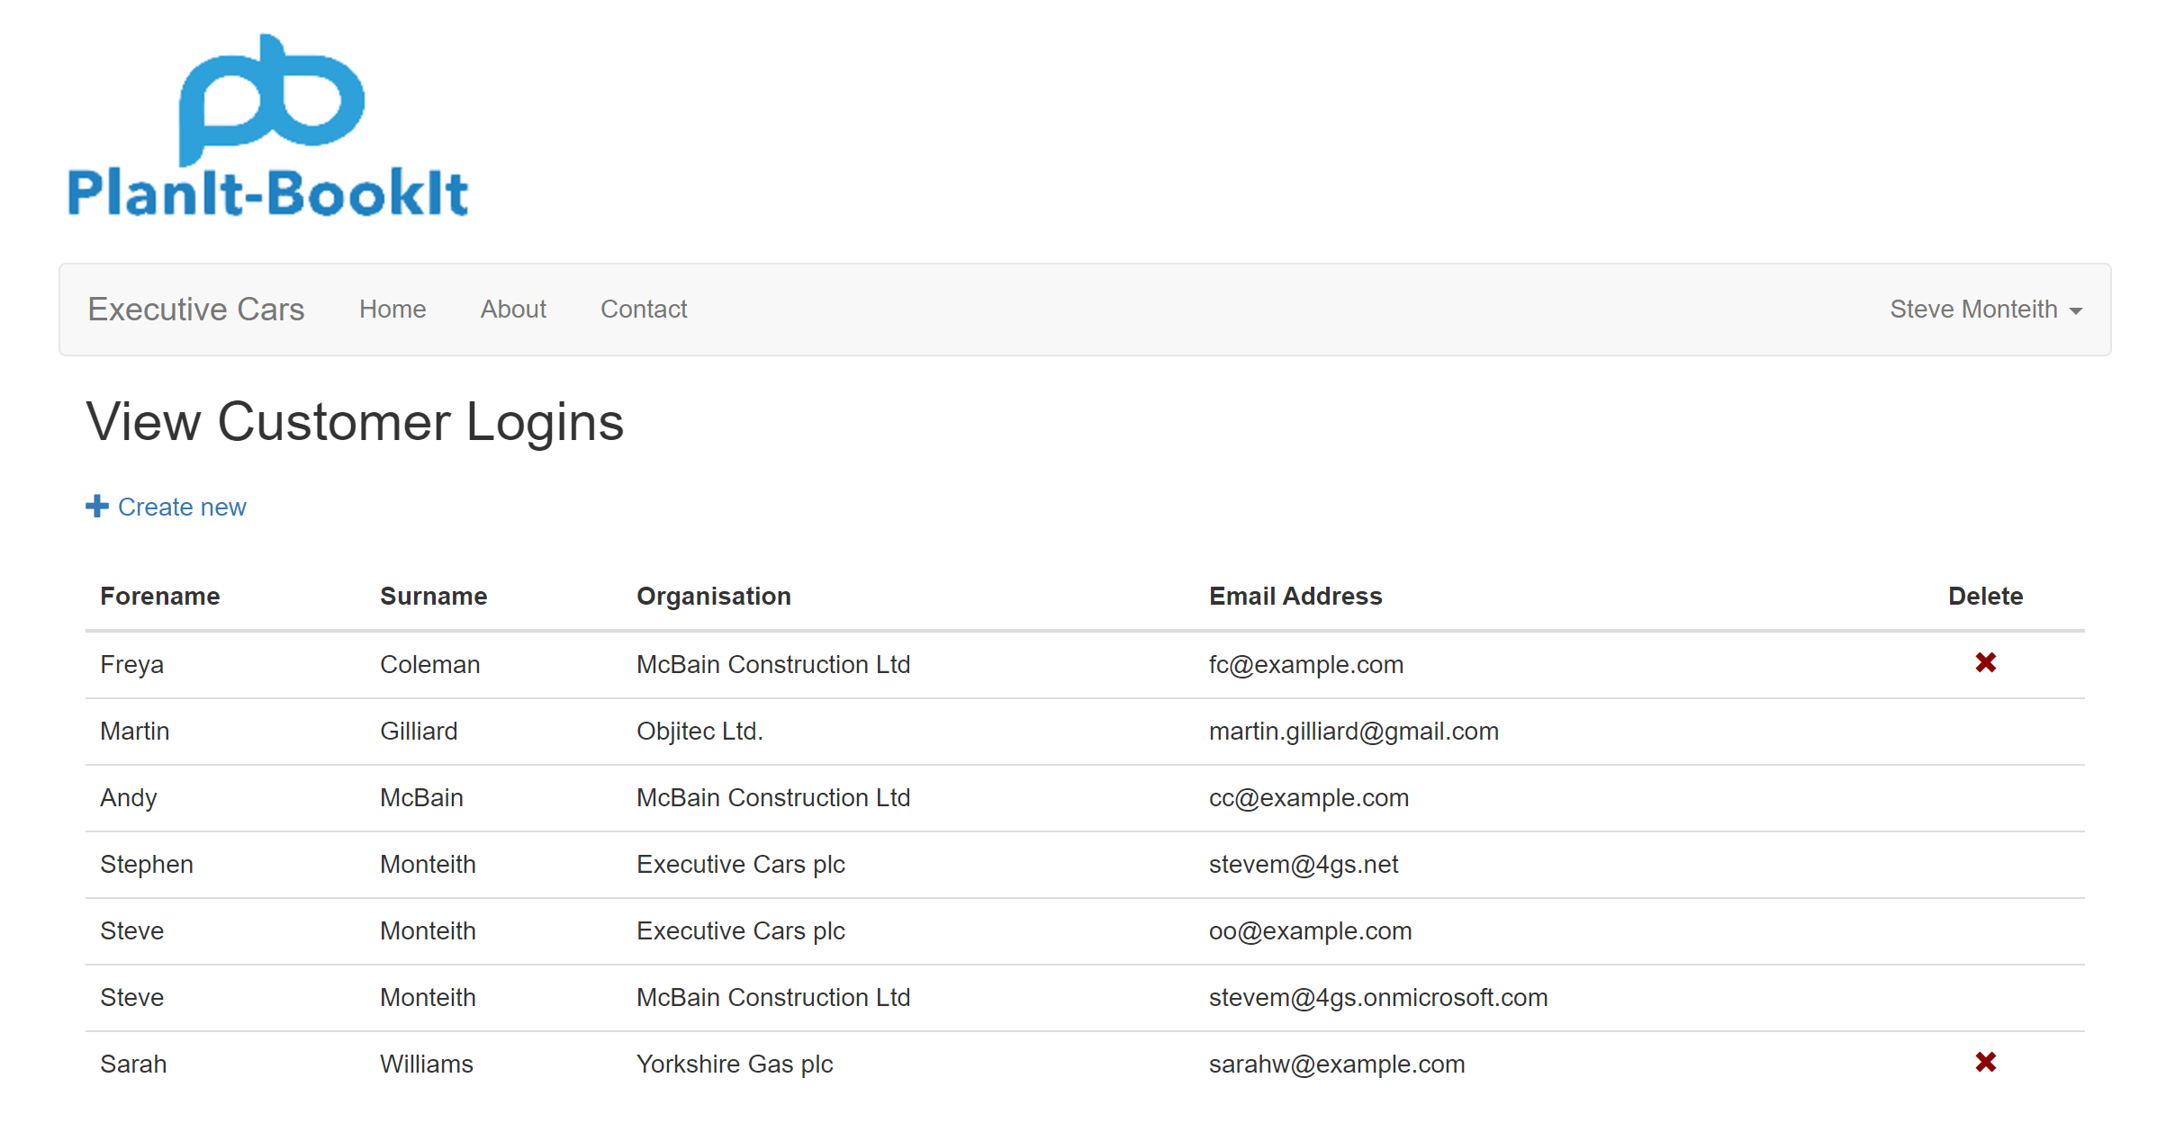Viewport: 2157px width, 1132px height.
Task: Click the Surname column header
Action: pyautogui.click(x=432, y=596)
